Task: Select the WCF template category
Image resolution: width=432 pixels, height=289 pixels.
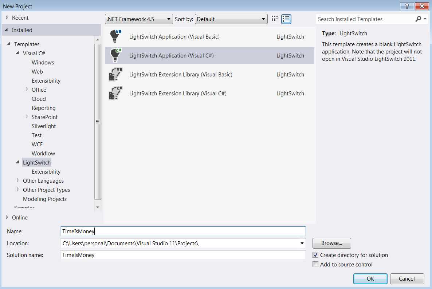Action: click(37, 144)
